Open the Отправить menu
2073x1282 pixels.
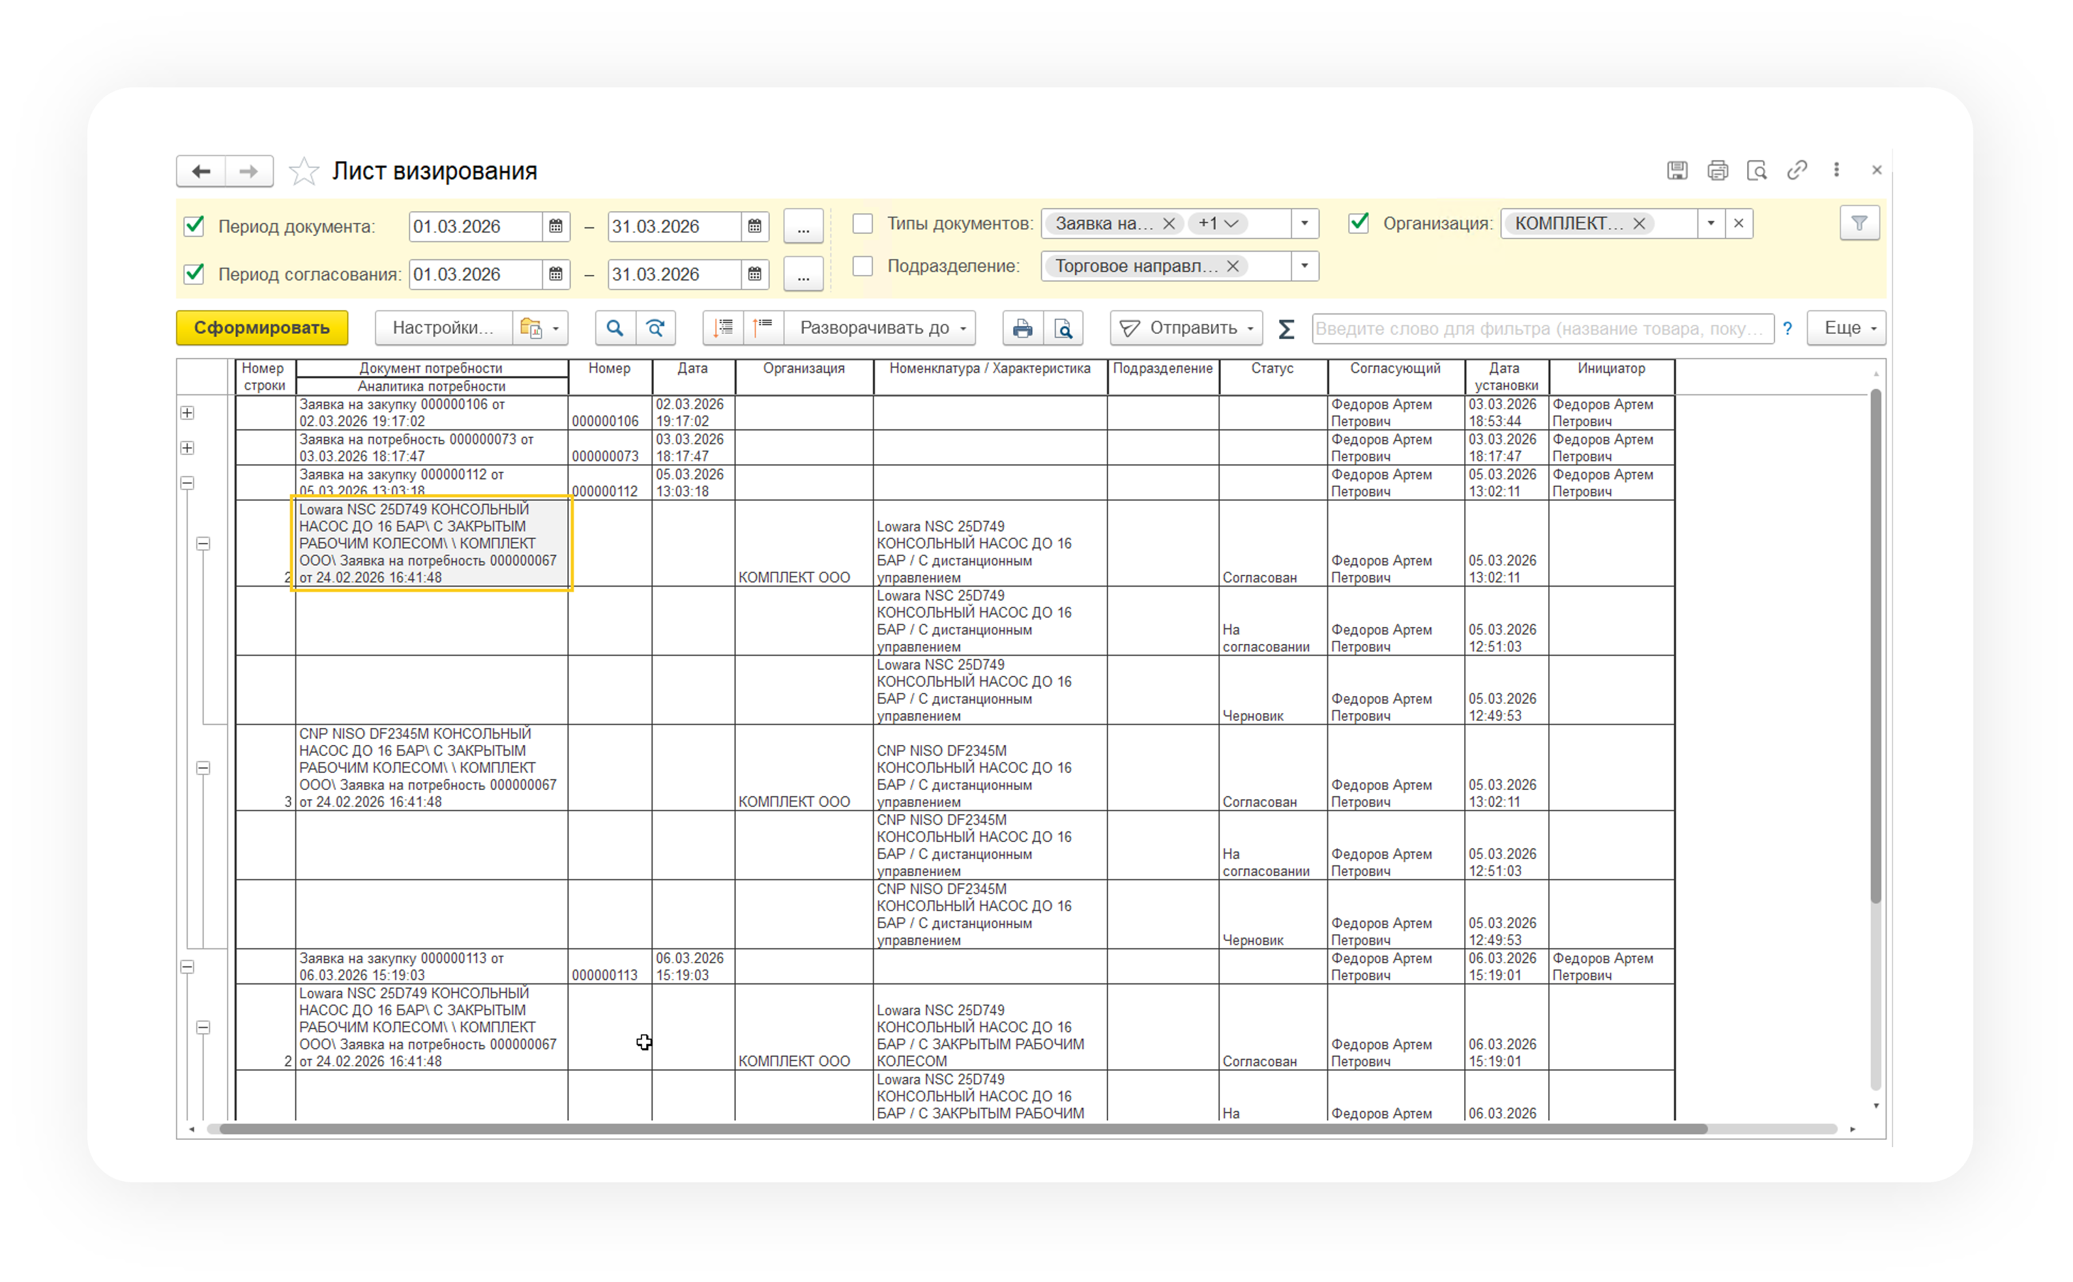click(1187, 328)
